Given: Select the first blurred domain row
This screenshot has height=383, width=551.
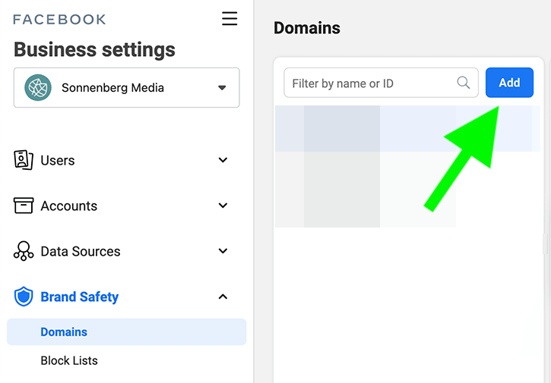Looking at the screenshot, I should click(407, 129).
